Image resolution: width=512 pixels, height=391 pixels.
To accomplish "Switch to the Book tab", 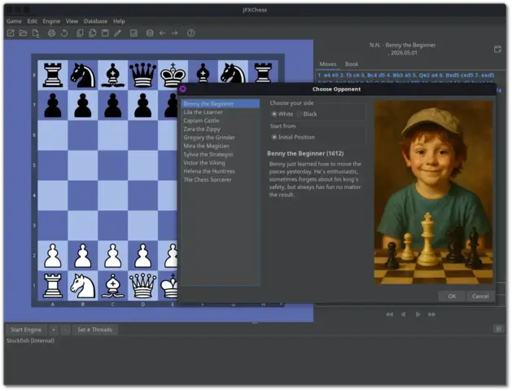I will [x=352, y=64].
